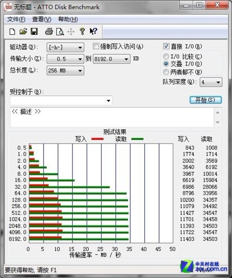Click the 开始(S) start button

point(206,100)
